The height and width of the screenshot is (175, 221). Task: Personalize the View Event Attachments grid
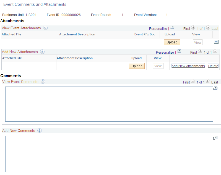[158, 28]
